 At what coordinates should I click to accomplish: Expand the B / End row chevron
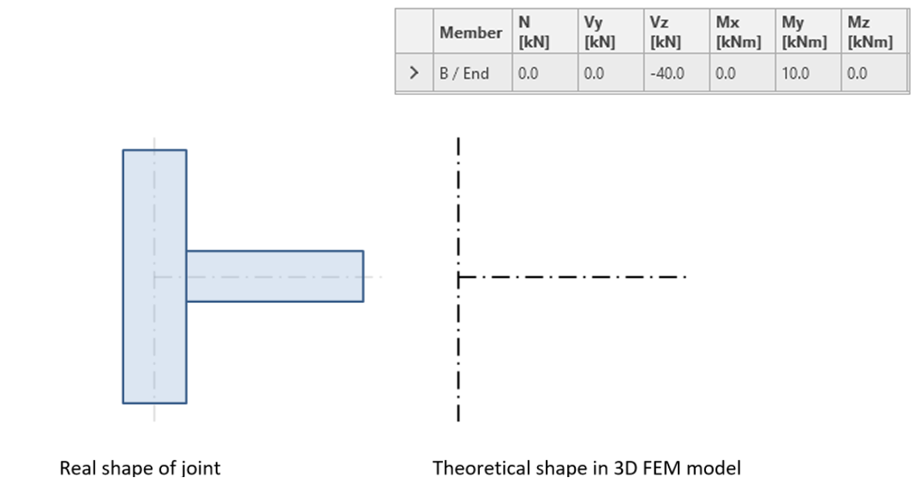click(414, 73)
